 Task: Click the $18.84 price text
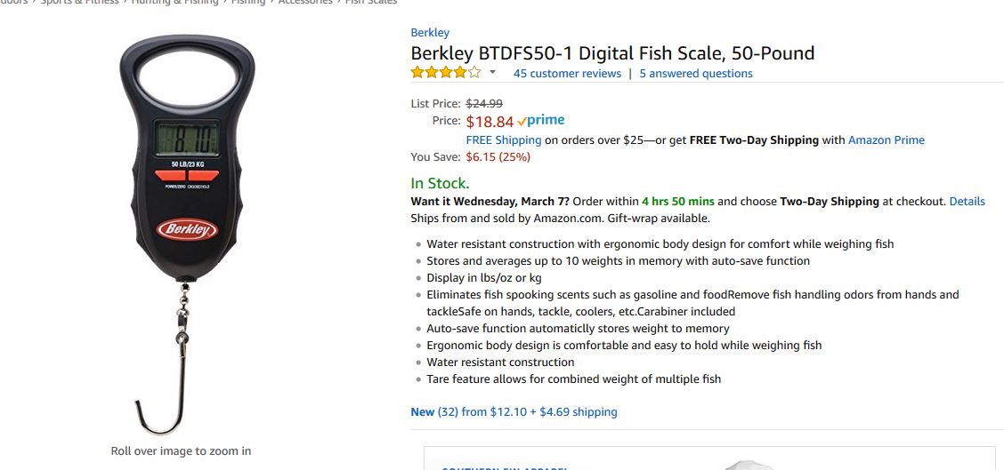pos(490,122)
